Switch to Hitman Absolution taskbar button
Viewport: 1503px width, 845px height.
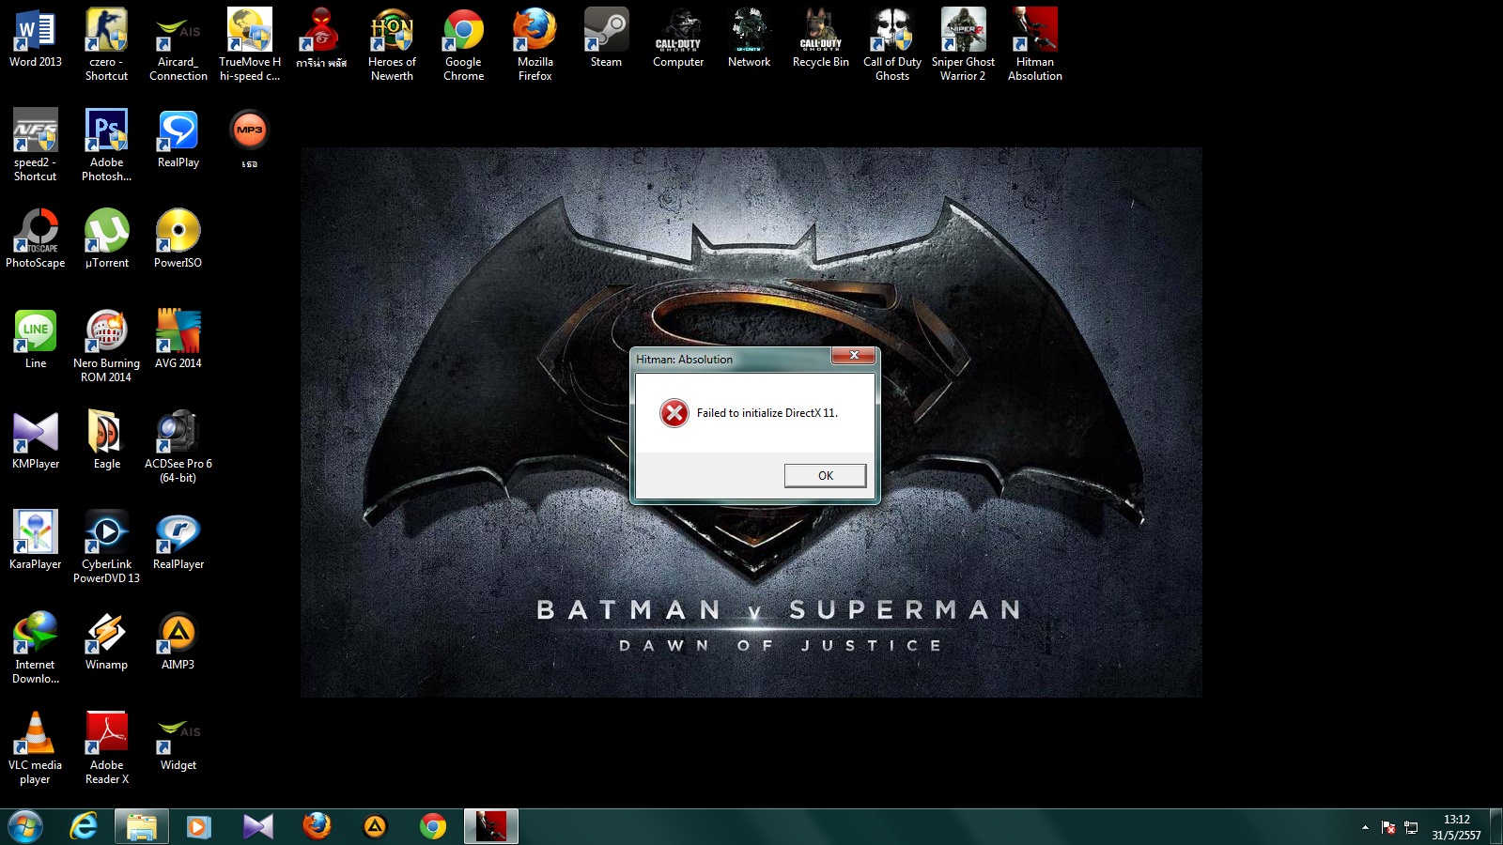click(490, 826)
